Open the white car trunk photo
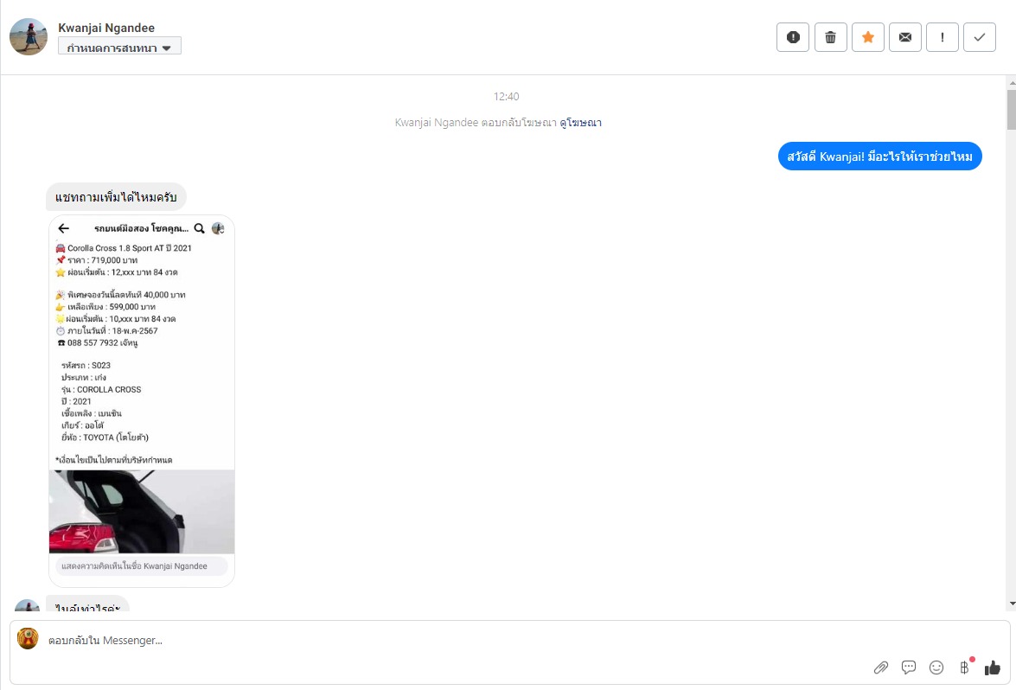The width and height of the screenshot is (1016, 690). coord(142,511)
